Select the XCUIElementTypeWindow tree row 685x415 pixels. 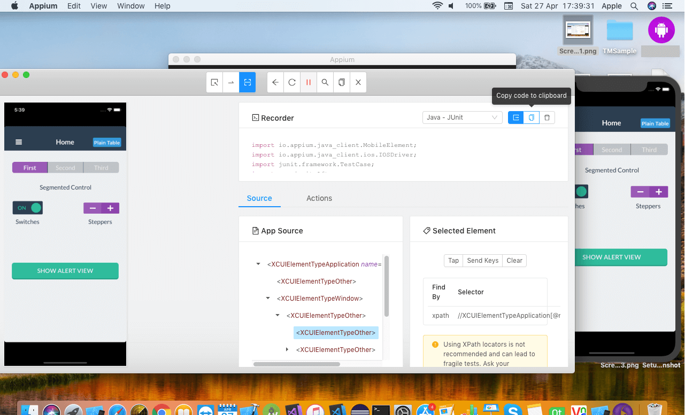tap(320, 298)
